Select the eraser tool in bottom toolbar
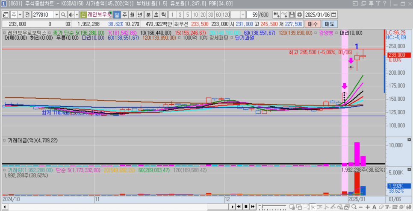 [x=381, y=207]
